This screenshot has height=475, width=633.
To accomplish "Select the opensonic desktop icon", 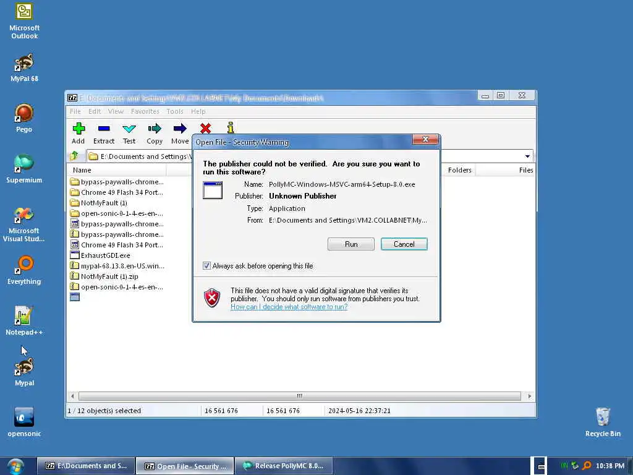I will tap(24, 422).
